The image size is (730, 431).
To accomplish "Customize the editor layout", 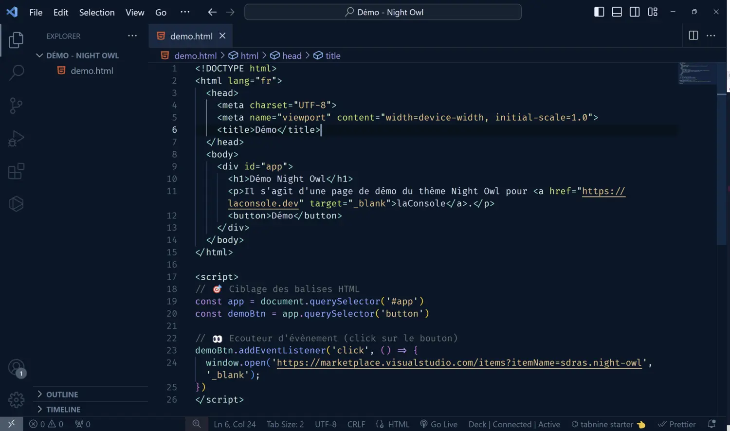I will 653,12.
